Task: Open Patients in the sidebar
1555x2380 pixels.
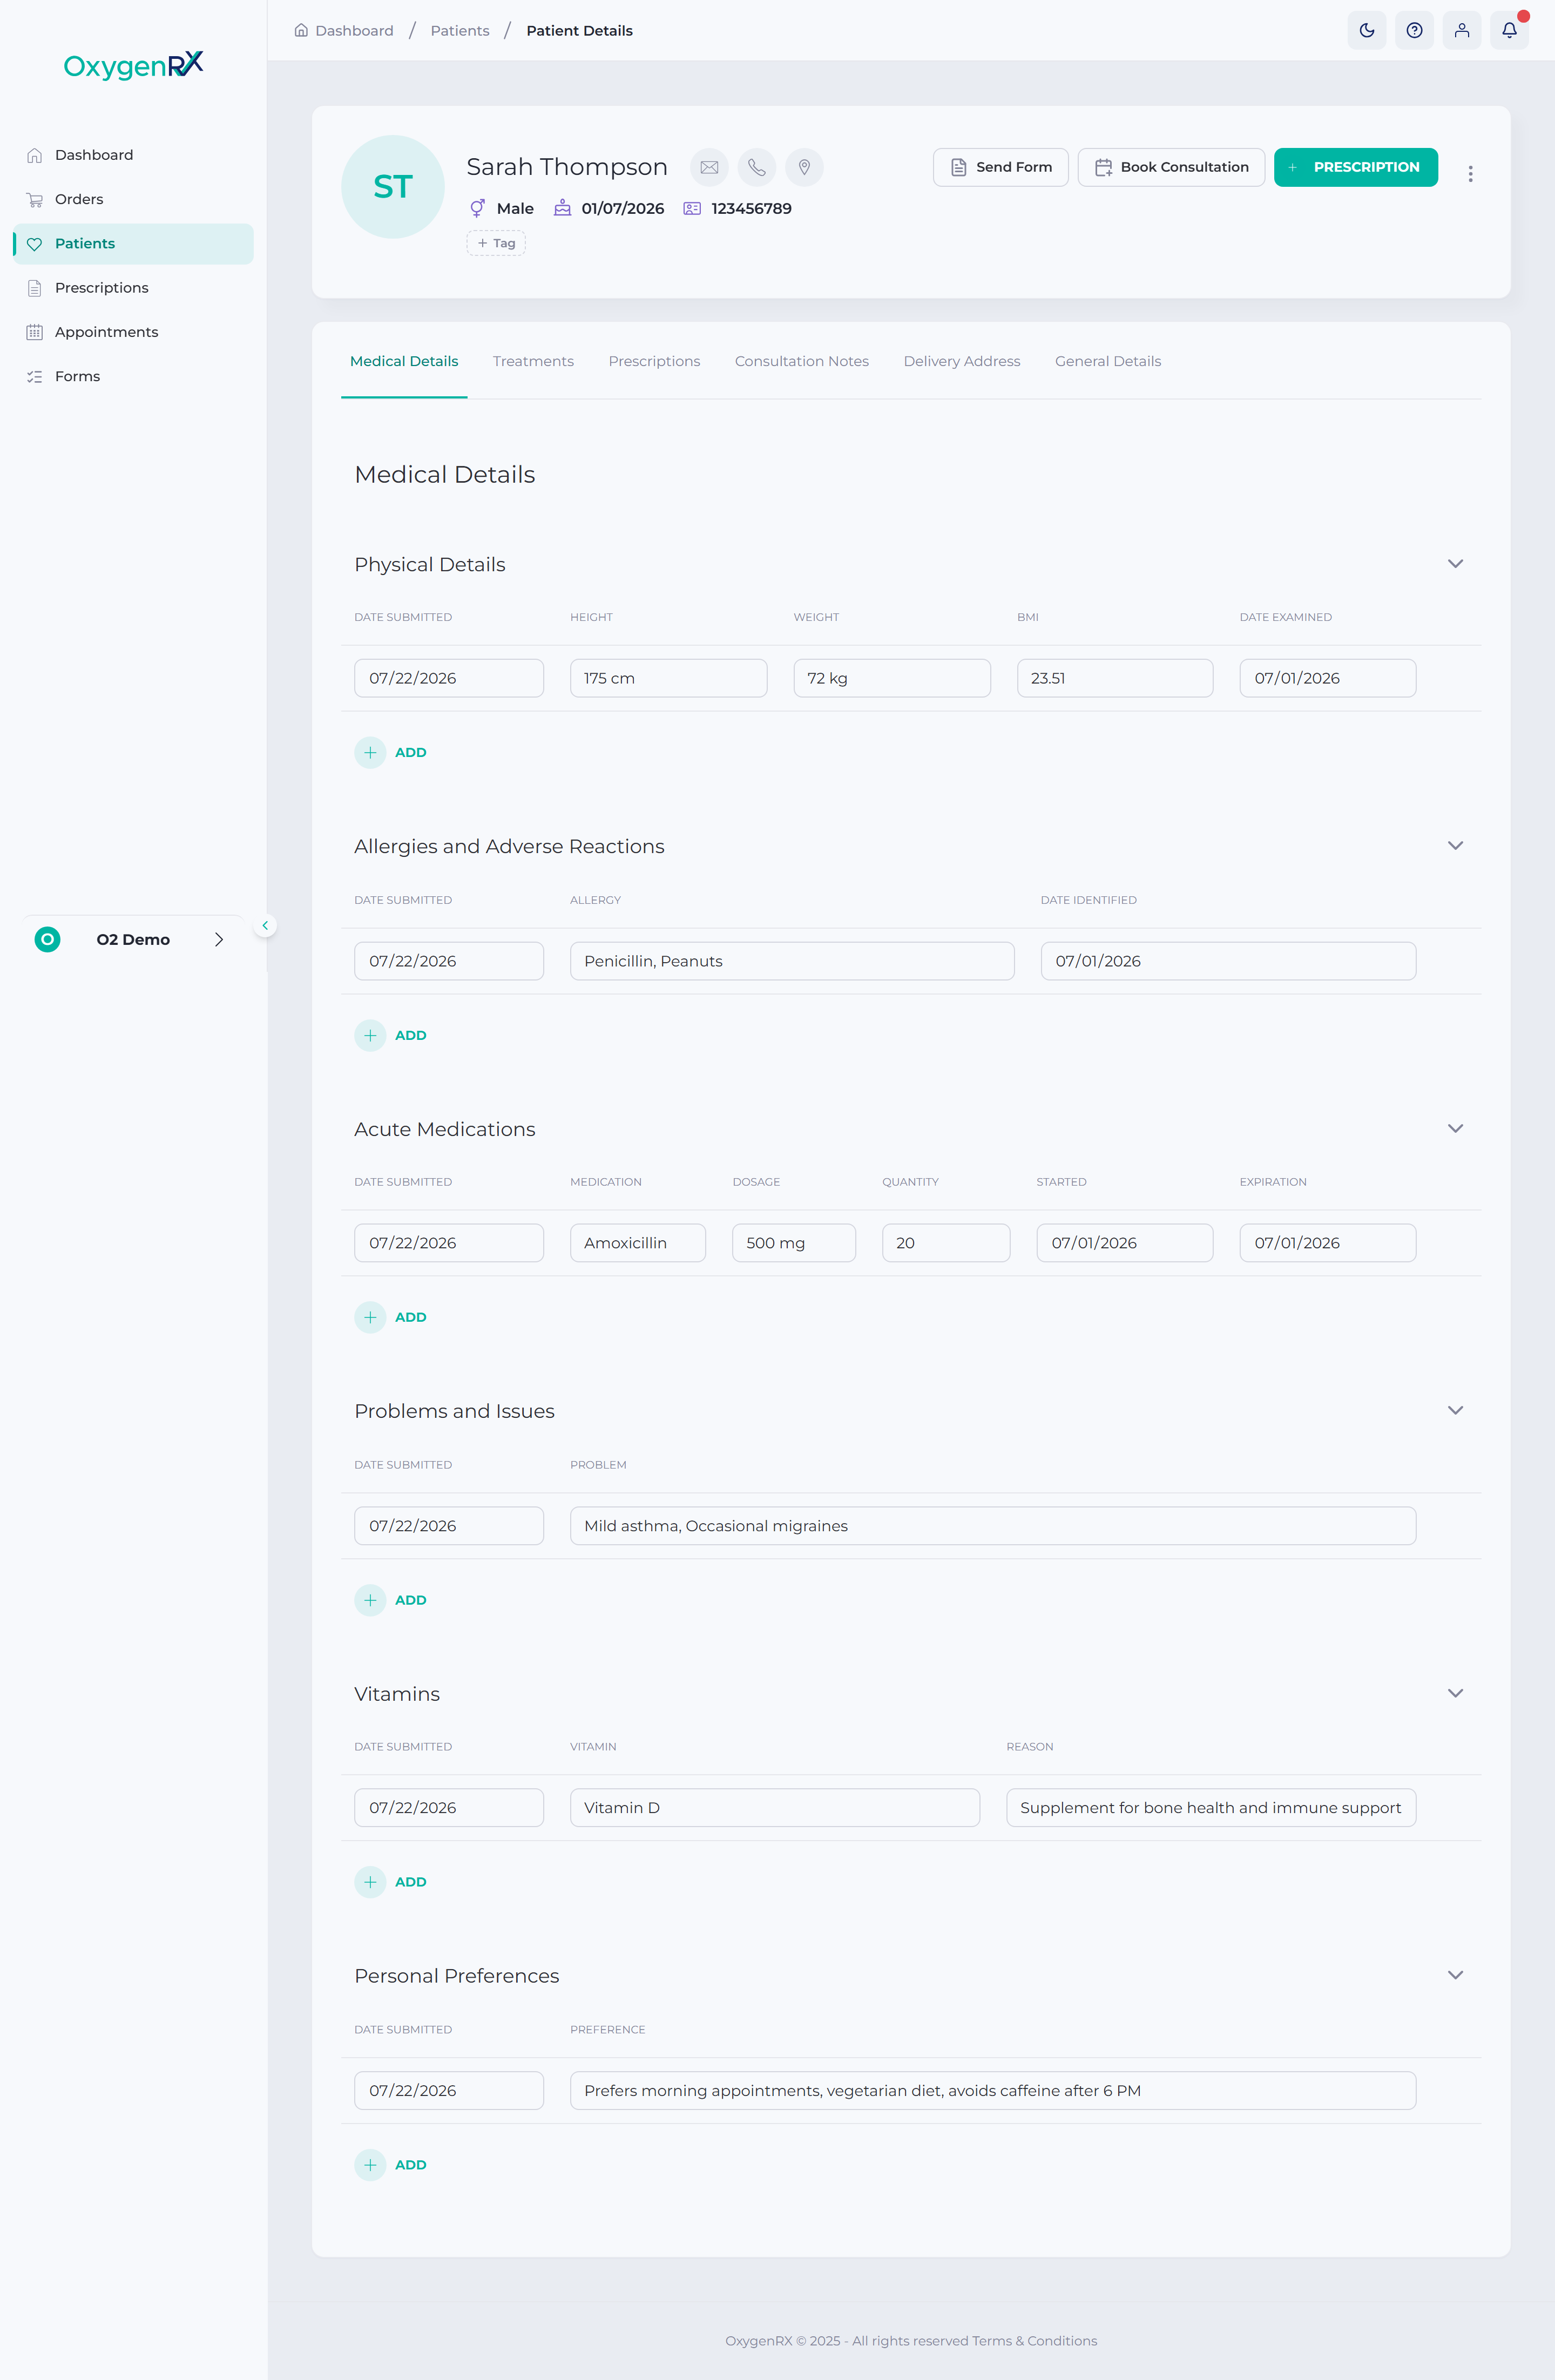Action: [133, 243]
